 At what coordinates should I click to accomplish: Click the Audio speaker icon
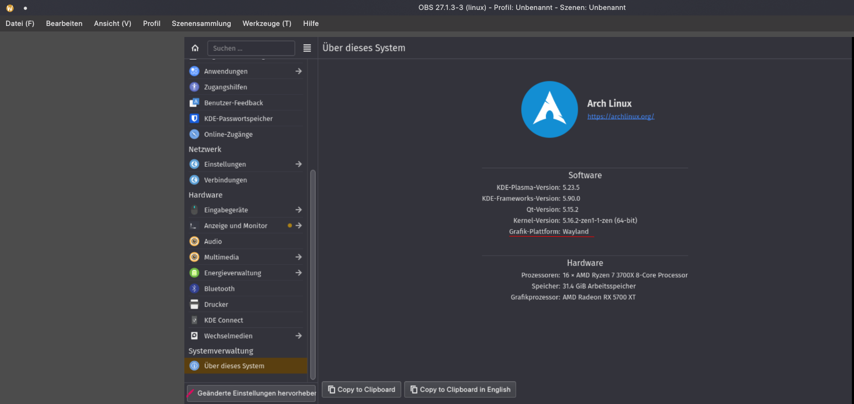click(194, 241)
